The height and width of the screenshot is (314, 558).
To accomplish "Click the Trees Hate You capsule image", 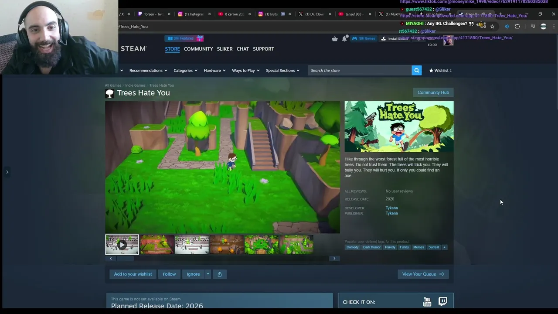I will coord(399,126).
